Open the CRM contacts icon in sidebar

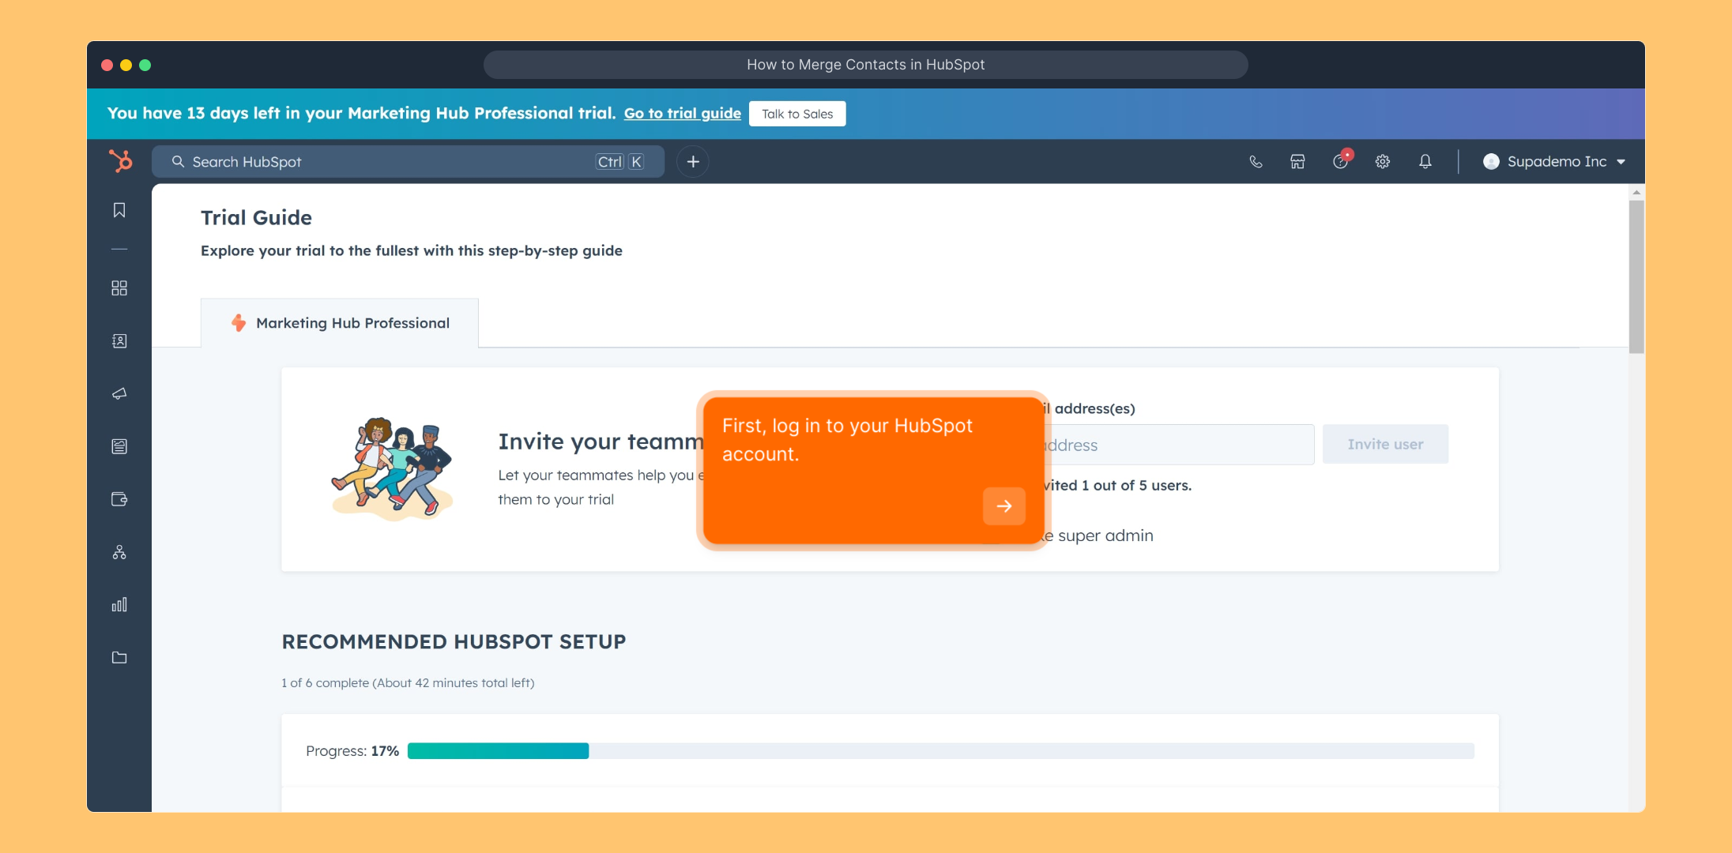(x=119, y=341)
